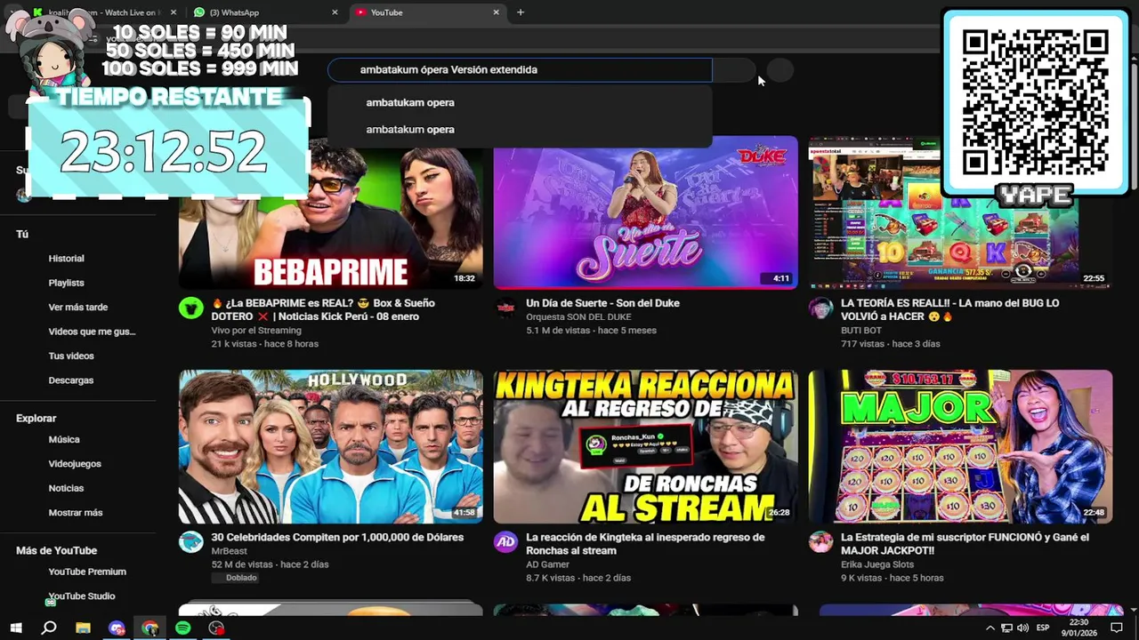Open the Kingteka Reacciona thumbnail
The image size is (1139, 640).
click(645, 447)
